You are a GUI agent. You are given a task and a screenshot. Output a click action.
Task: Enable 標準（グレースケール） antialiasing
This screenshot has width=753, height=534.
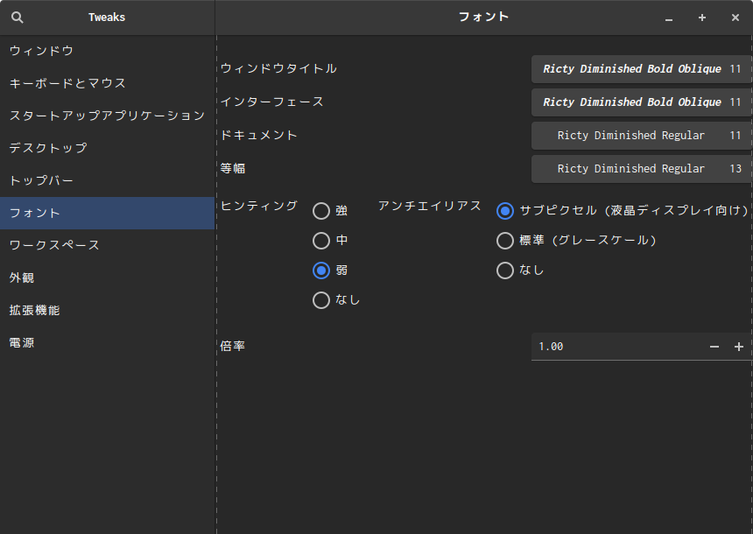coord(505,241)
